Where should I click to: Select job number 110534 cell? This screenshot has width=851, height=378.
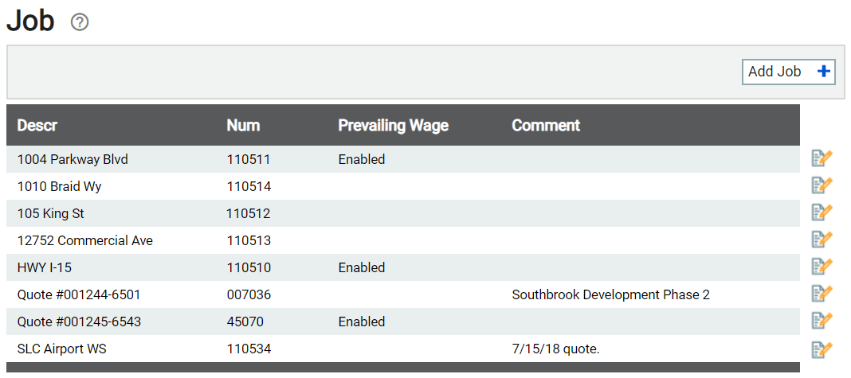coord(249,349)
